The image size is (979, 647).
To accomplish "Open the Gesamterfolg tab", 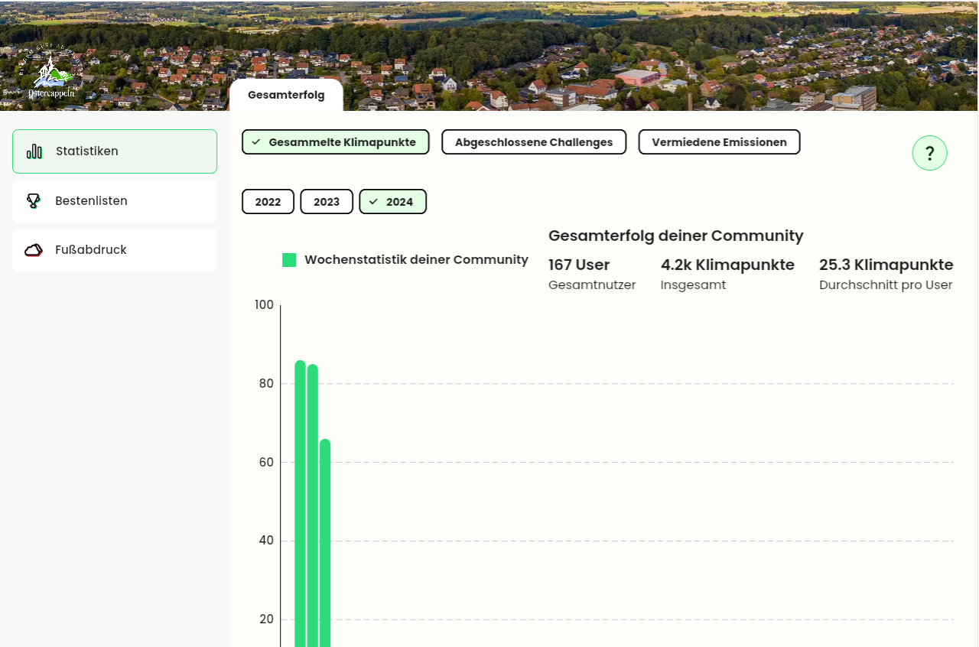I will point(286,95).
